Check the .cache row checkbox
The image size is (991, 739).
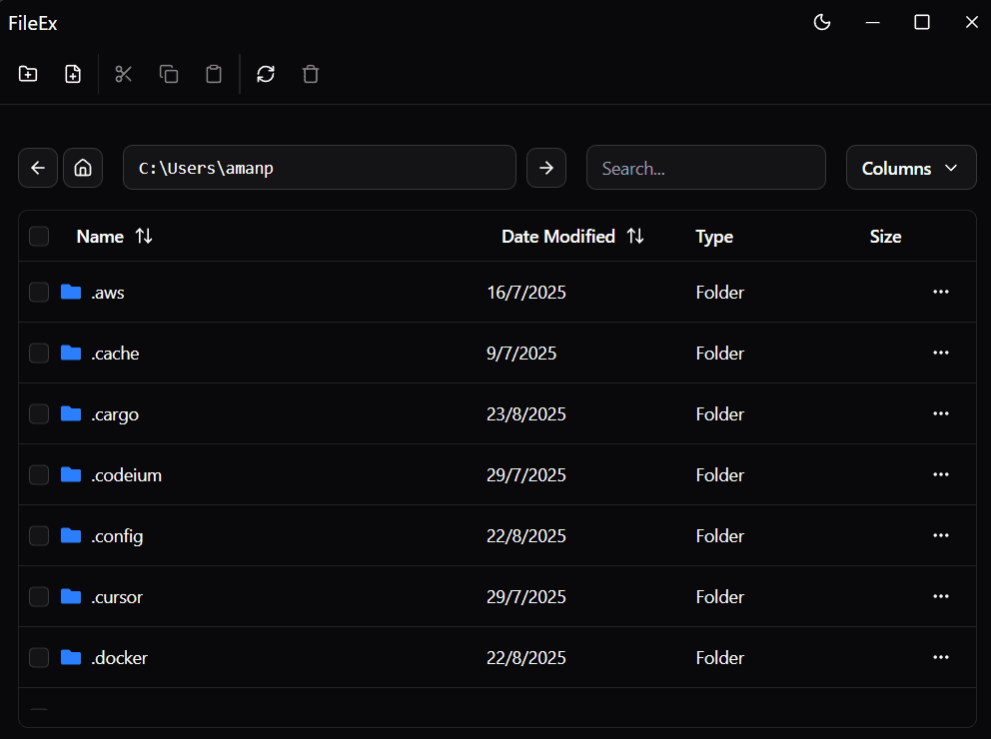39,353
